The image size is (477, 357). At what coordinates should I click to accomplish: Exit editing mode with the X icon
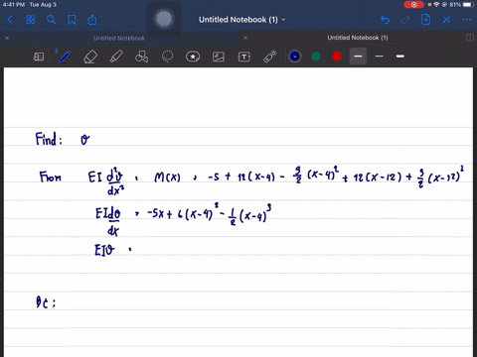point(446,20)
